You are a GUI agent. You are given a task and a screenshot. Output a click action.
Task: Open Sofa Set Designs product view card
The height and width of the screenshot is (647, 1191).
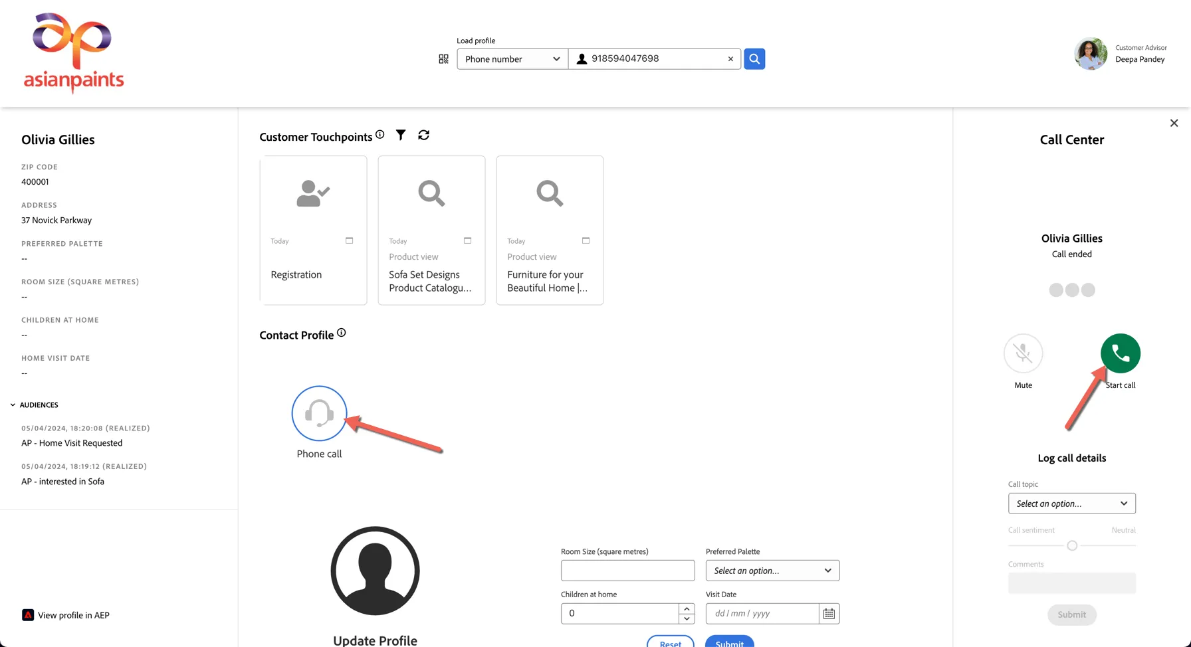coord(431,231)
